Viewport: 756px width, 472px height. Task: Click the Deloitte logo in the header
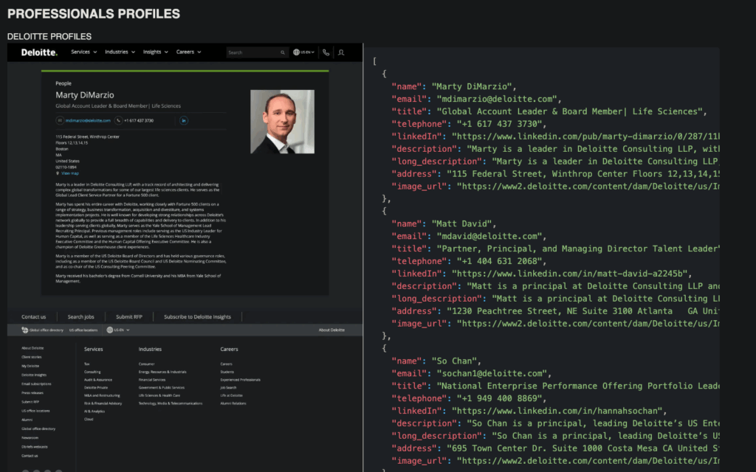(x=39, y=52)
